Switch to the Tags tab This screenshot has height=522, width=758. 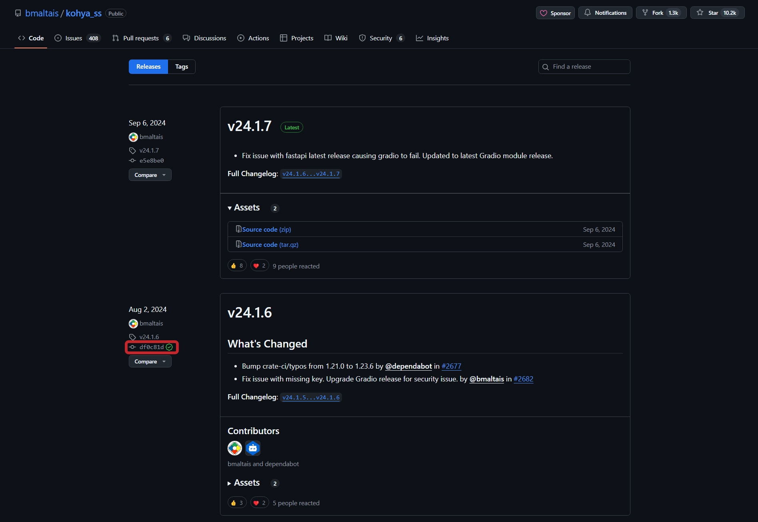point(182,67)
